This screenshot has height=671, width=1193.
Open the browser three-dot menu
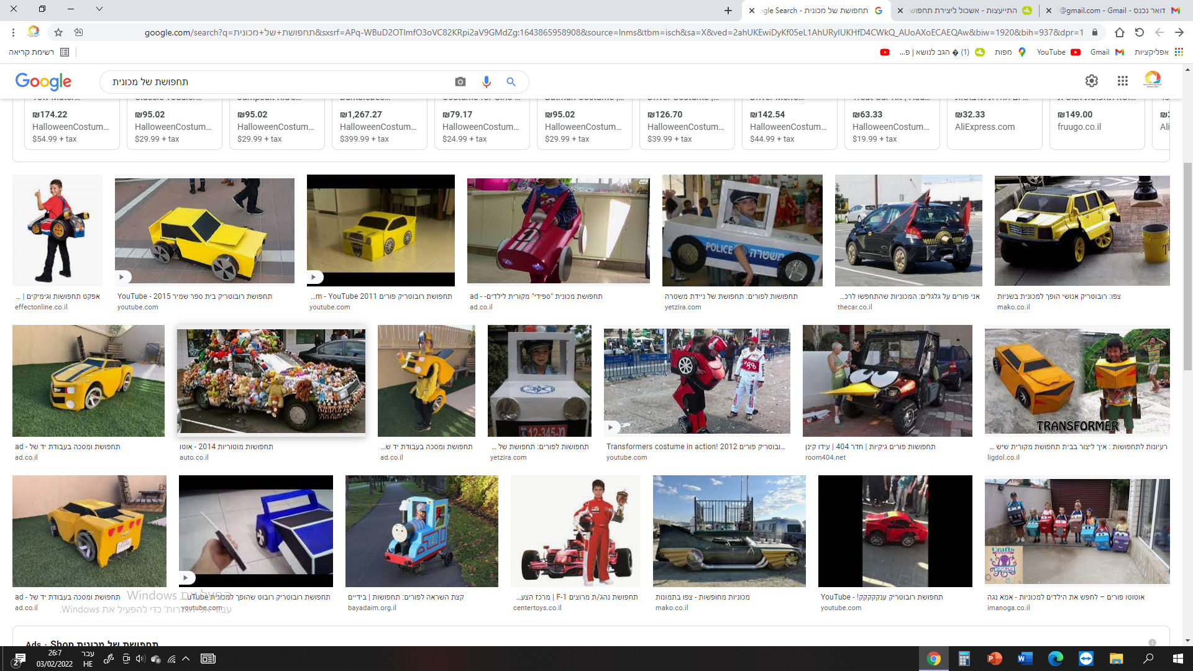click(x=13, y=32)
